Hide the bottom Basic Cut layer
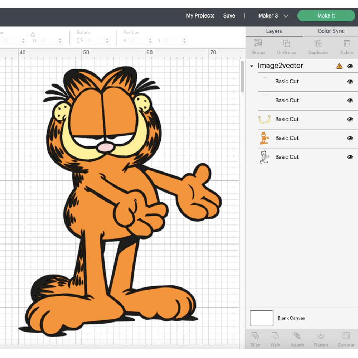358x358 pixels. pyautogui.click(x=350, y=157)
